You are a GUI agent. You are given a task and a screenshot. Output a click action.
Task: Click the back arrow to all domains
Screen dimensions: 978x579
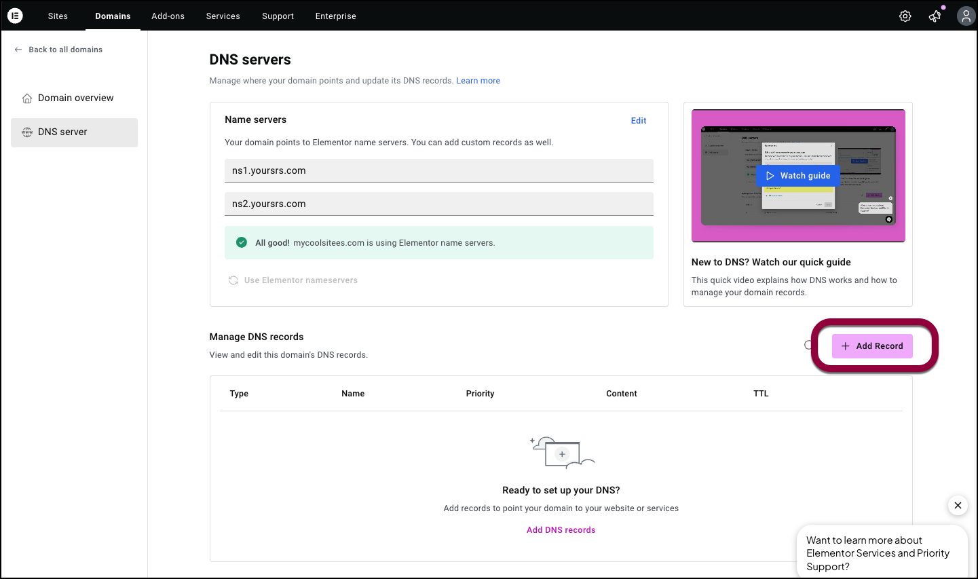click(18, 50)
